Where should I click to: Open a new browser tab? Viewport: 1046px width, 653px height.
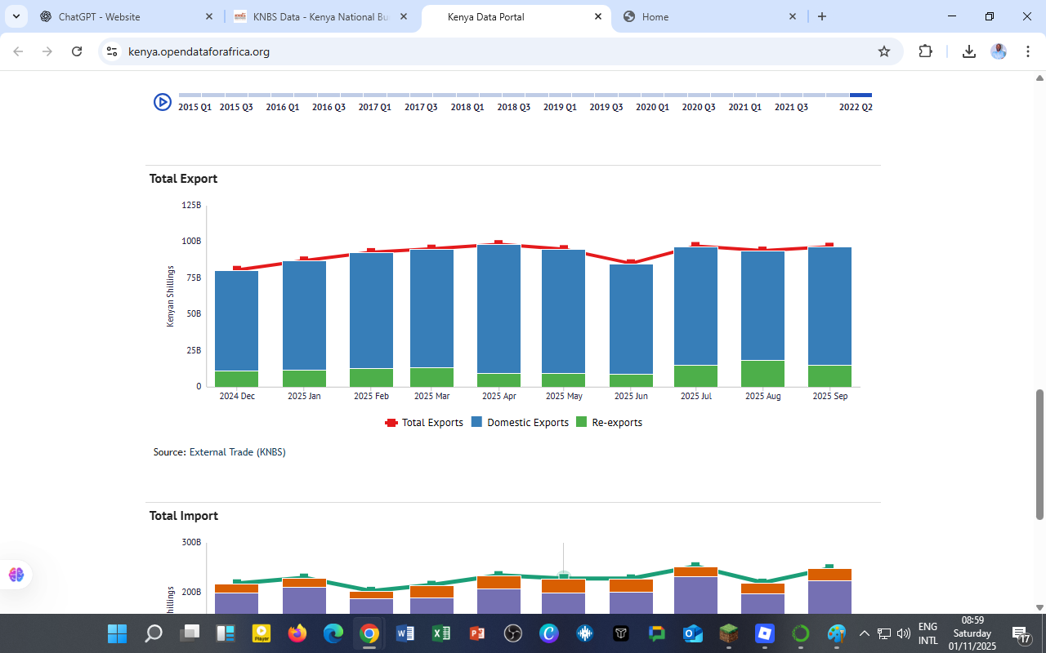tap(822, 16)
